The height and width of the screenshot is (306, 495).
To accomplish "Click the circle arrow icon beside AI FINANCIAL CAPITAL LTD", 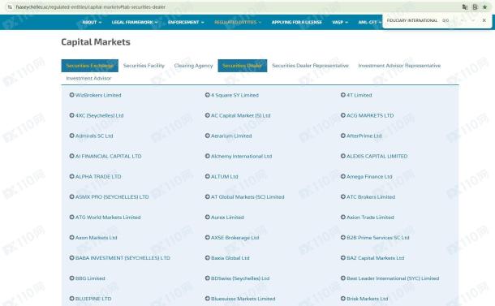I will 71,156.
